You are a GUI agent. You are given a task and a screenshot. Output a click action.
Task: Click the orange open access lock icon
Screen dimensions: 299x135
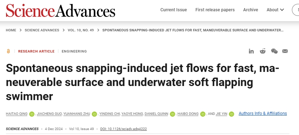8,51
